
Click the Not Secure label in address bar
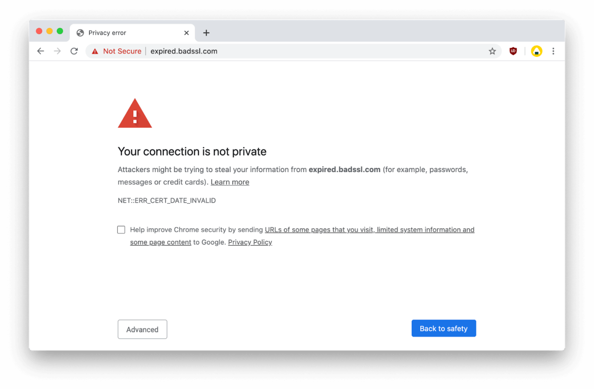coord(122,51)
